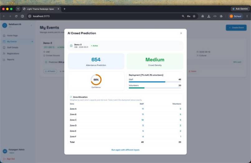251x163 pixels.
Task: Select the Zone D row label
Action: [73, 126]
